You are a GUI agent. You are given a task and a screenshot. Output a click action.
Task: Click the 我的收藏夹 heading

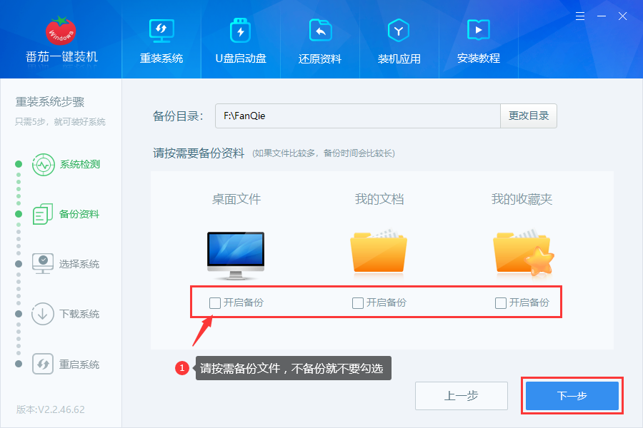(x=522, y=200)
